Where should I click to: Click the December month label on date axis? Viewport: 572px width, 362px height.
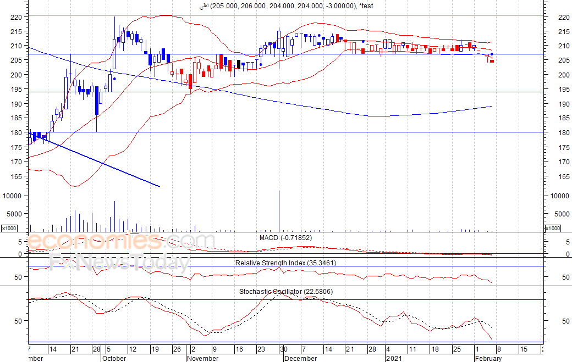tap(300, 358)
